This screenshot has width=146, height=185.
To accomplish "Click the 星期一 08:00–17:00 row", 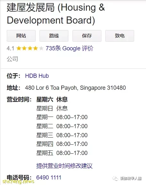I will (62, 117).
